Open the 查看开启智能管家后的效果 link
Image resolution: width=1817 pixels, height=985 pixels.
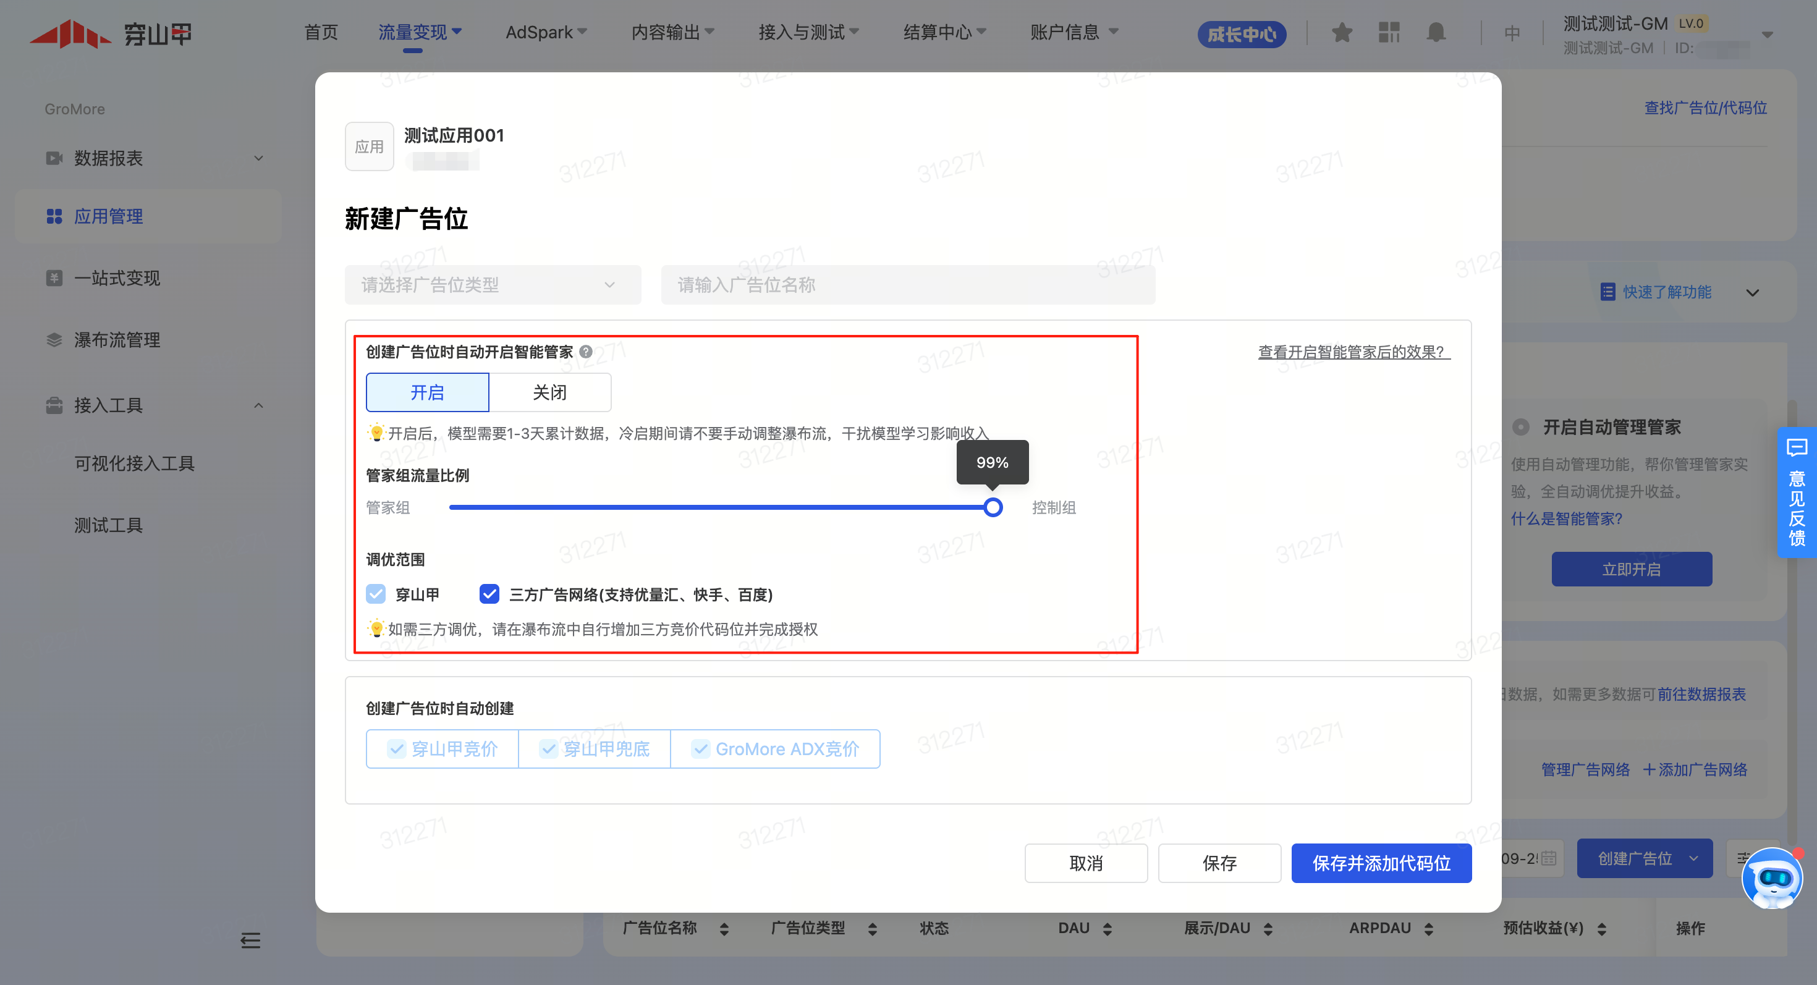tap(1353, 351)
